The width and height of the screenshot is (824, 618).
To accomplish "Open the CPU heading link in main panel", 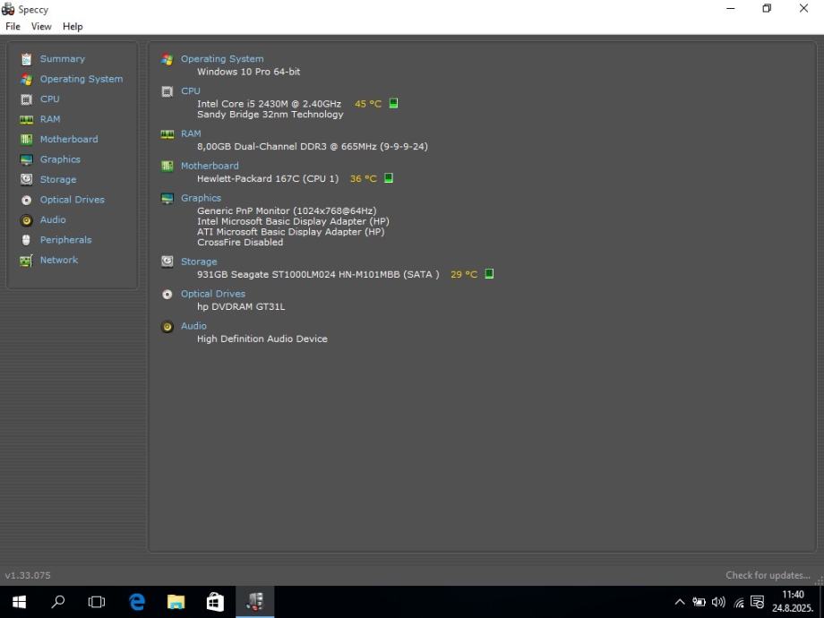I will 190,91.
